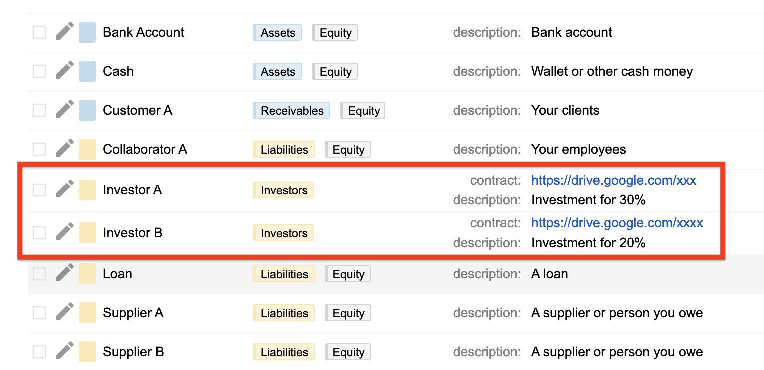Image resolution: width=764 pixels, height=370 pixels.
Task: Click the edit pencil for Investor B
Action: tap(64, 232)
